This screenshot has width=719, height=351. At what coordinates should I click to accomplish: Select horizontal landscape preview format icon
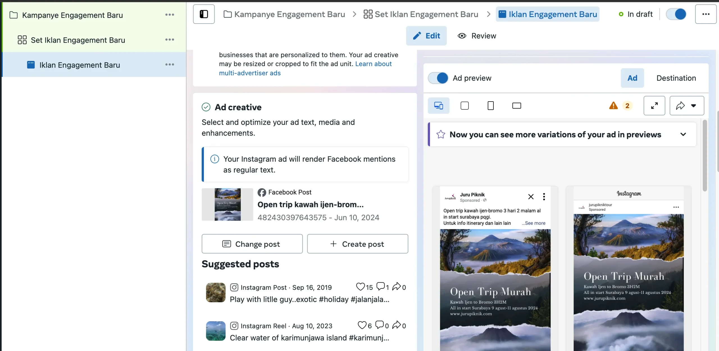click(517, 106)
